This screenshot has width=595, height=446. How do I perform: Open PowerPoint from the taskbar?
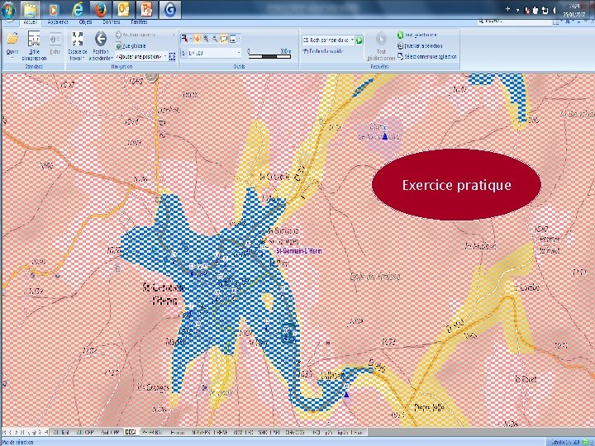coord(146,9)
